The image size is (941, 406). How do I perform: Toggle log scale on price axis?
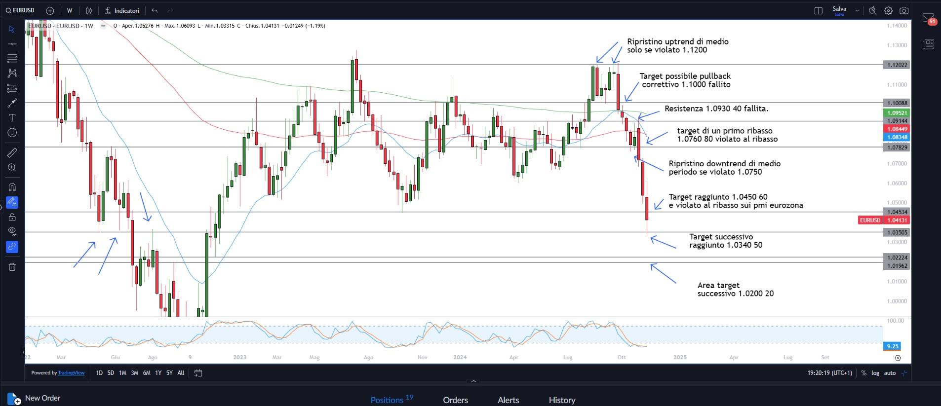tap(875, 373)
